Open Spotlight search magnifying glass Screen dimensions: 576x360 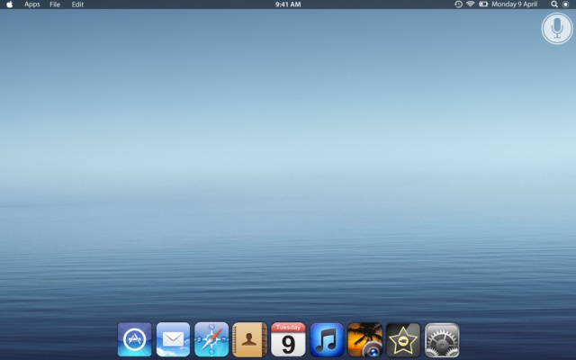coord(554,4)
